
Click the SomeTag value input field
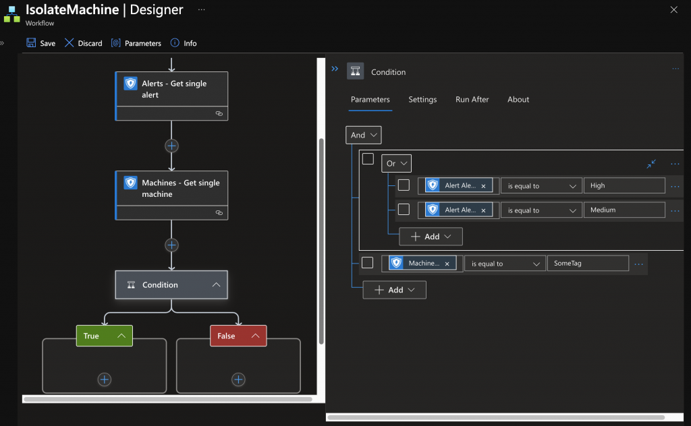(587, 264)
